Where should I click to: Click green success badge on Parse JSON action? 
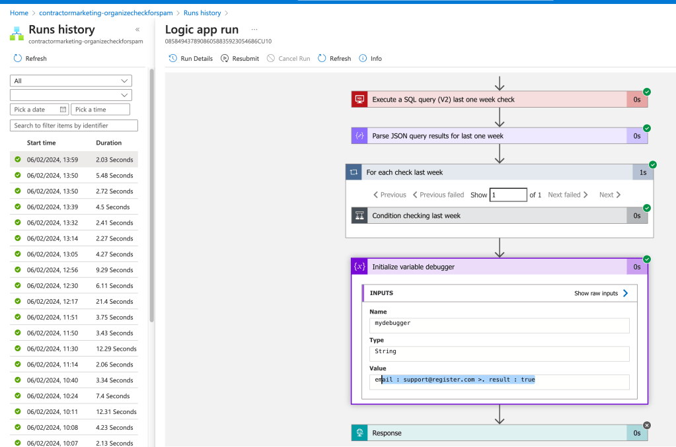click(647, 128)
